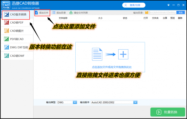
Task: Open the 输出类型 DWG dropdown
Action: [67, 102]
